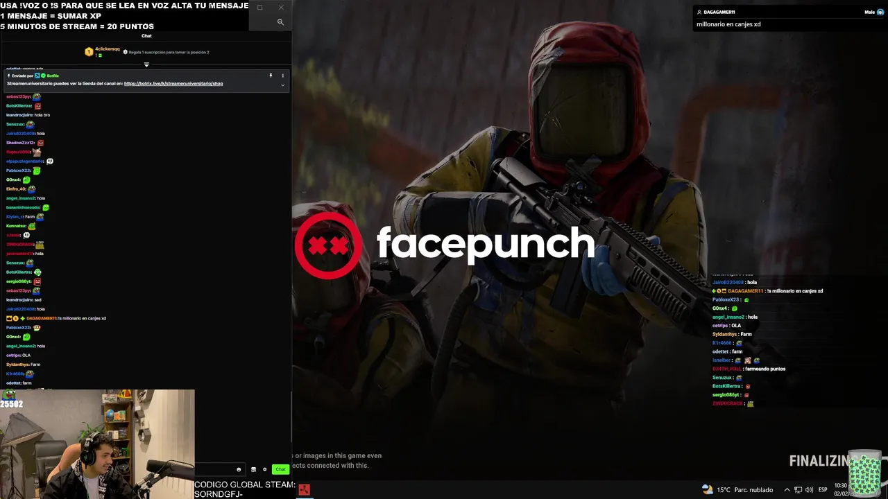
Task: Open the emoji picker in chat input
Action: tap(239, 469)
